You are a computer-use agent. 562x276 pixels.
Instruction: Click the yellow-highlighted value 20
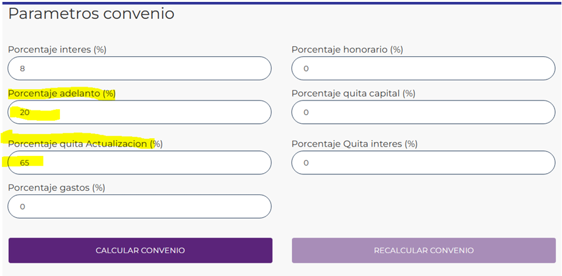25,113
